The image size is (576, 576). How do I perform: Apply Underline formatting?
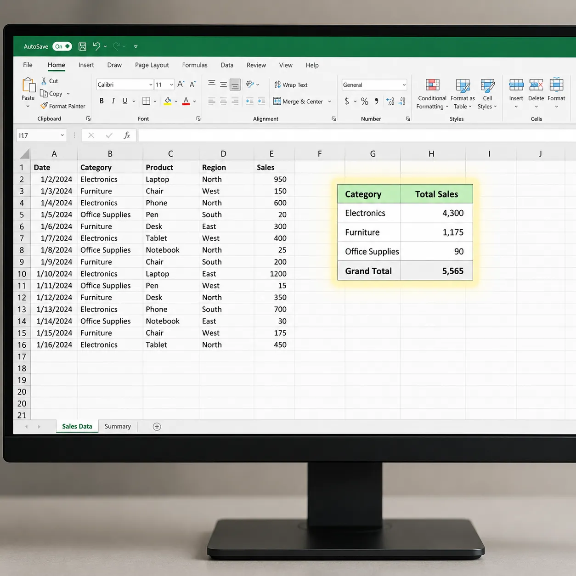click(x=125, y=101)
